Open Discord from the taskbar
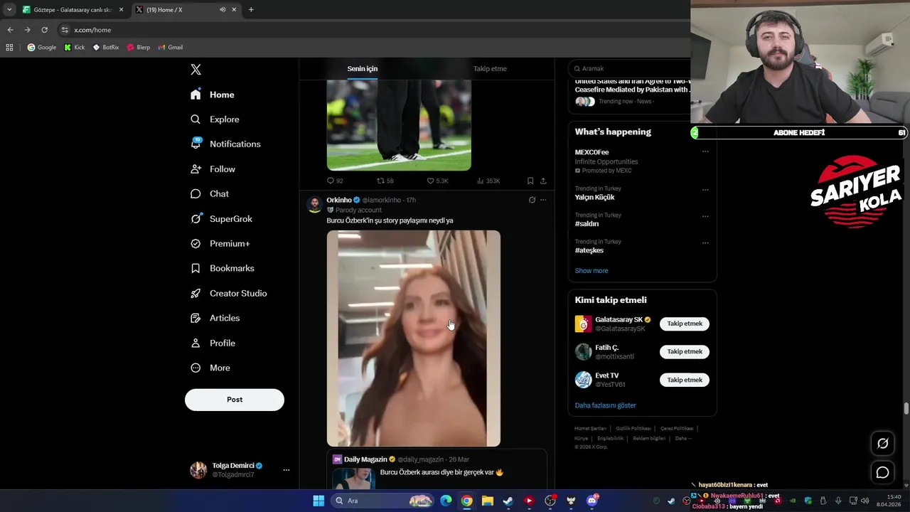 pos(591,501)
